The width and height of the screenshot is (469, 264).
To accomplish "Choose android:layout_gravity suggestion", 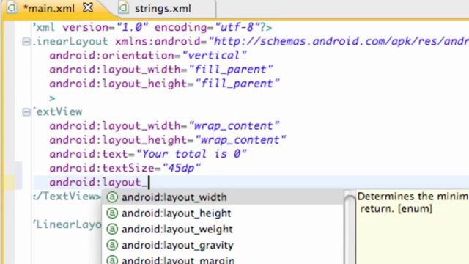I will (223, 245).
